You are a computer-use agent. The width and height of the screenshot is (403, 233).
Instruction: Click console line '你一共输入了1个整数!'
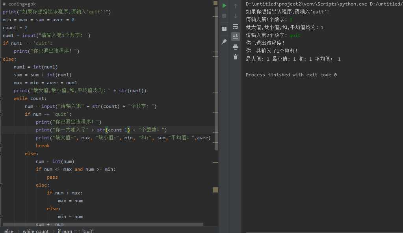pyautogui.click(x=272, y=51)
